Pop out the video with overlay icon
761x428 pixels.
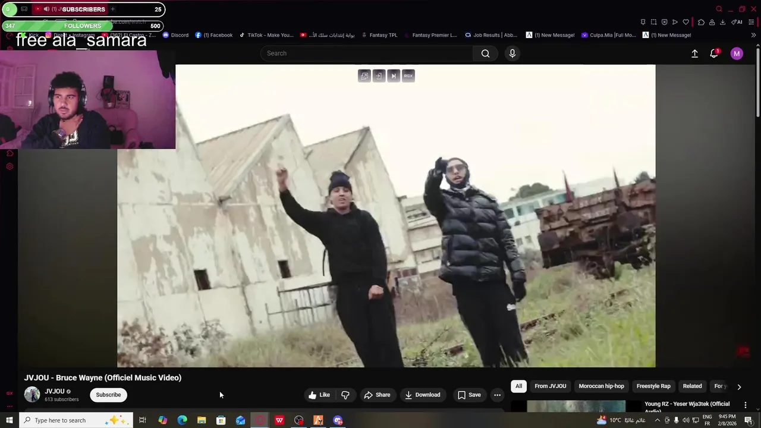(x=364, y=75)
